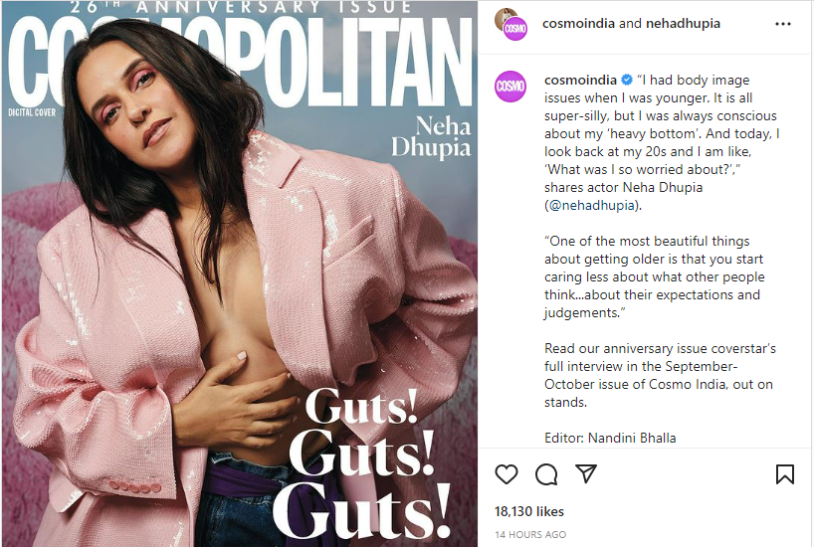Viewport: 814px width, 547px height.
Task: Click the Cosmo avatar beside the caption
Action: [510, 87]
